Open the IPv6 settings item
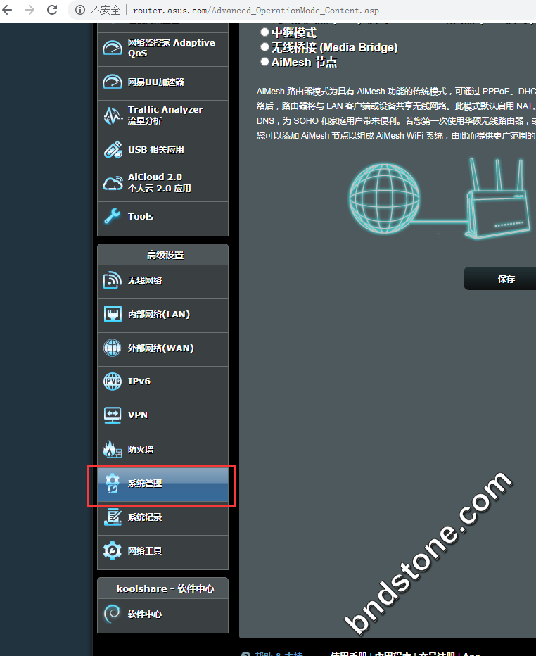 [162, 383]
